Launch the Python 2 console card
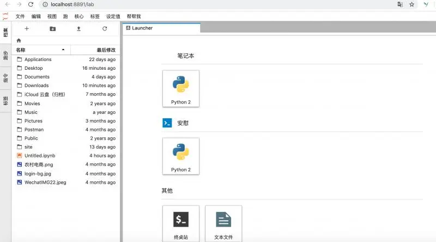 point(181,156)
